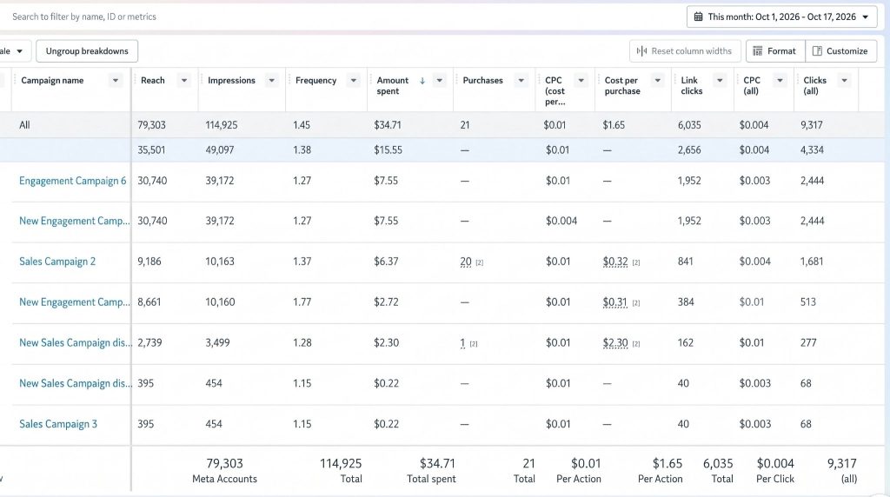Click the footnote [2] next to $0.32
This screenshot has width=890, height=497.
pyautogui.click(x=636, y=262)
